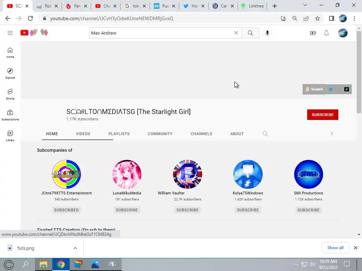Open the Create video menu
Viewport: 362px width, 271px height.
313,33
